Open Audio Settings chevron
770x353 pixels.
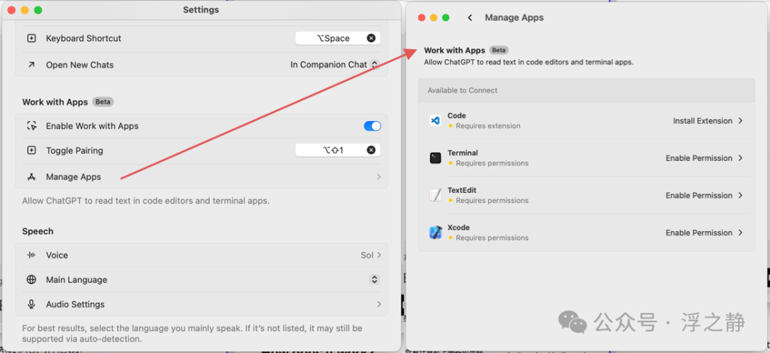pyautogui.click(x=379, y=304)
